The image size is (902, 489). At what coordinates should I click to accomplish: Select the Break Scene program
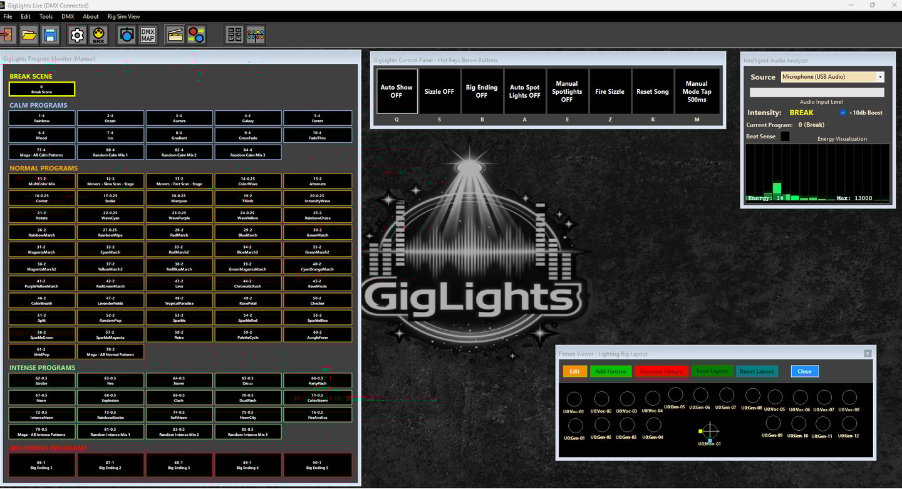click(42, 90)
